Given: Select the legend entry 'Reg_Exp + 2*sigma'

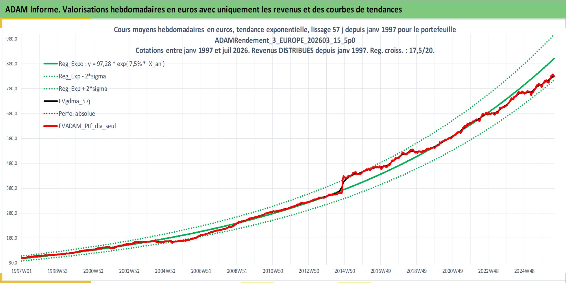Looking at the screenshot, I should pyautogui.click(x=83, y=89).
